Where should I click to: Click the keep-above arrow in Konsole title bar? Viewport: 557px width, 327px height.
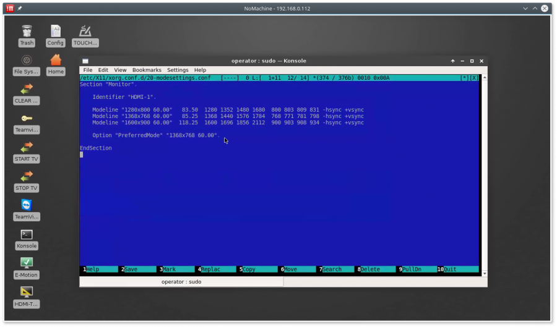tap(452, 61)
